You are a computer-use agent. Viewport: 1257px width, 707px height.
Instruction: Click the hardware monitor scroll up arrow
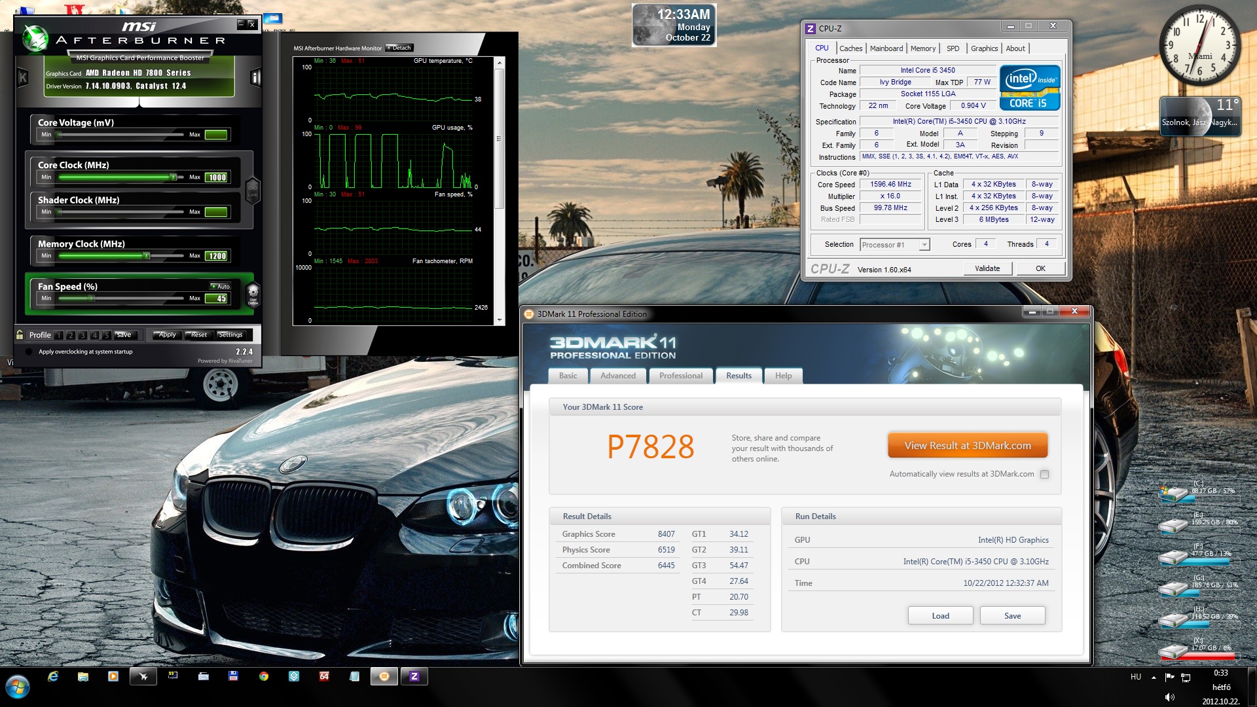click(500, 62)
